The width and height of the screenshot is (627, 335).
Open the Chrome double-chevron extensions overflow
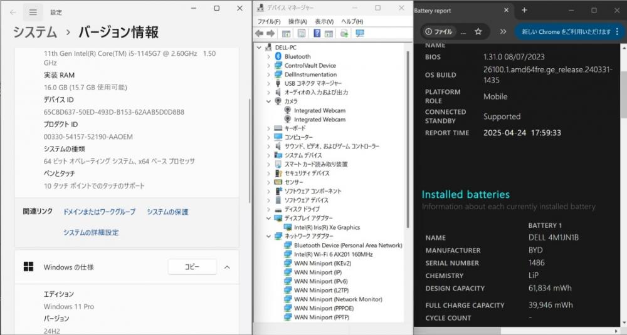click(503, 31)
